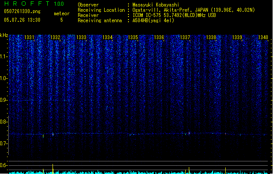The width and height of the screenshot is (273, 174).
Task: Click the Ogata-vill. Akita-Pref. JAPAN location text
Action: pos(194,10)
